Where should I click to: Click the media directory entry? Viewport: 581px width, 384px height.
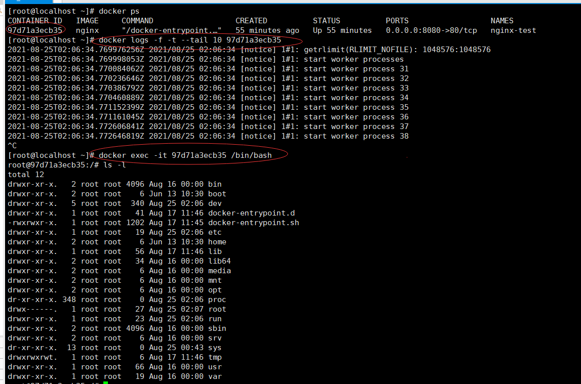(219, 271)
